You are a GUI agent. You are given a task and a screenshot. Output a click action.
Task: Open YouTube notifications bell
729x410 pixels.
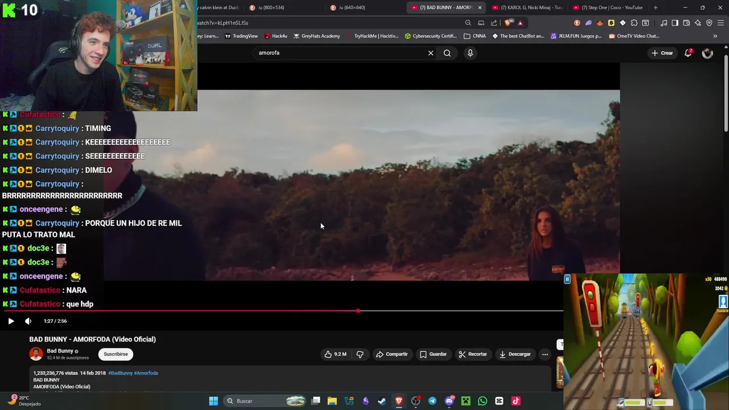(688, 53)
